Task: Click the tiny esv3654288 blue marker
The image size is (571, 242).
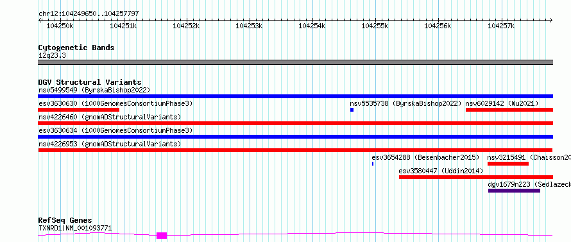Action: [x=373, y=164]
